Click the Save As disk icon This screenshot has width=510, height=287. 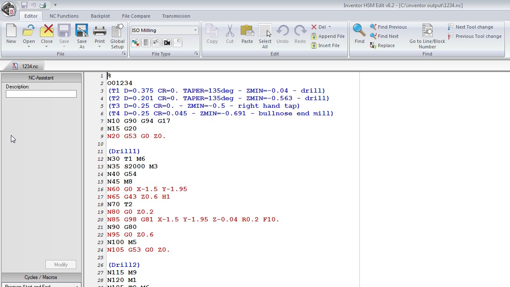point(82,31)
